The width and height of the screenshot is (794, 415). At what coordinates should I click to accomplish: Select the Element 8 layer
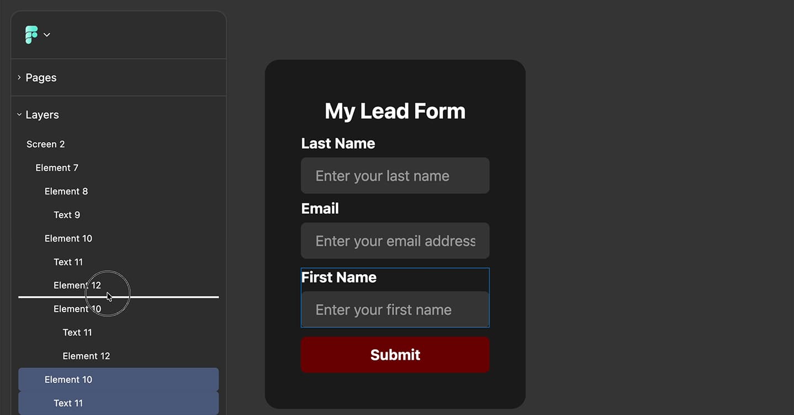click(66, 191)
